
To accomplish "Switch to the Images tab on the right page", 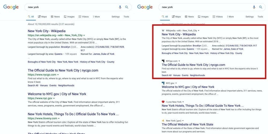I will click(203, 17).
